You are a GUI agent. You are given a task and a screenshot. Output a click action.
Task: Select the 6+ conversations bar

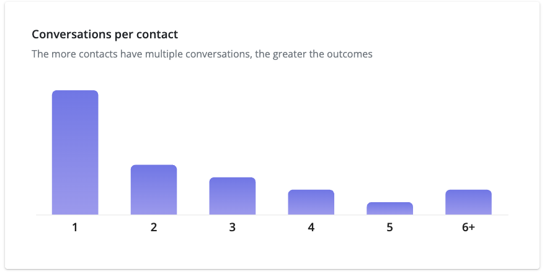(468, 202)
